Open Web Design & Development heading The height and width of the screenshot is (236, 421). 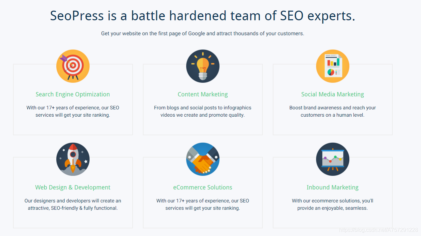tap(73, 187)
